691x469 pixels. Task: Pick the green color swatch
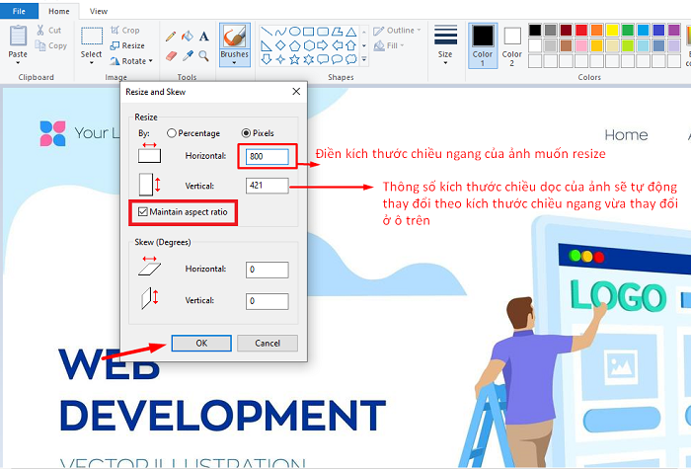click(628, 30)
